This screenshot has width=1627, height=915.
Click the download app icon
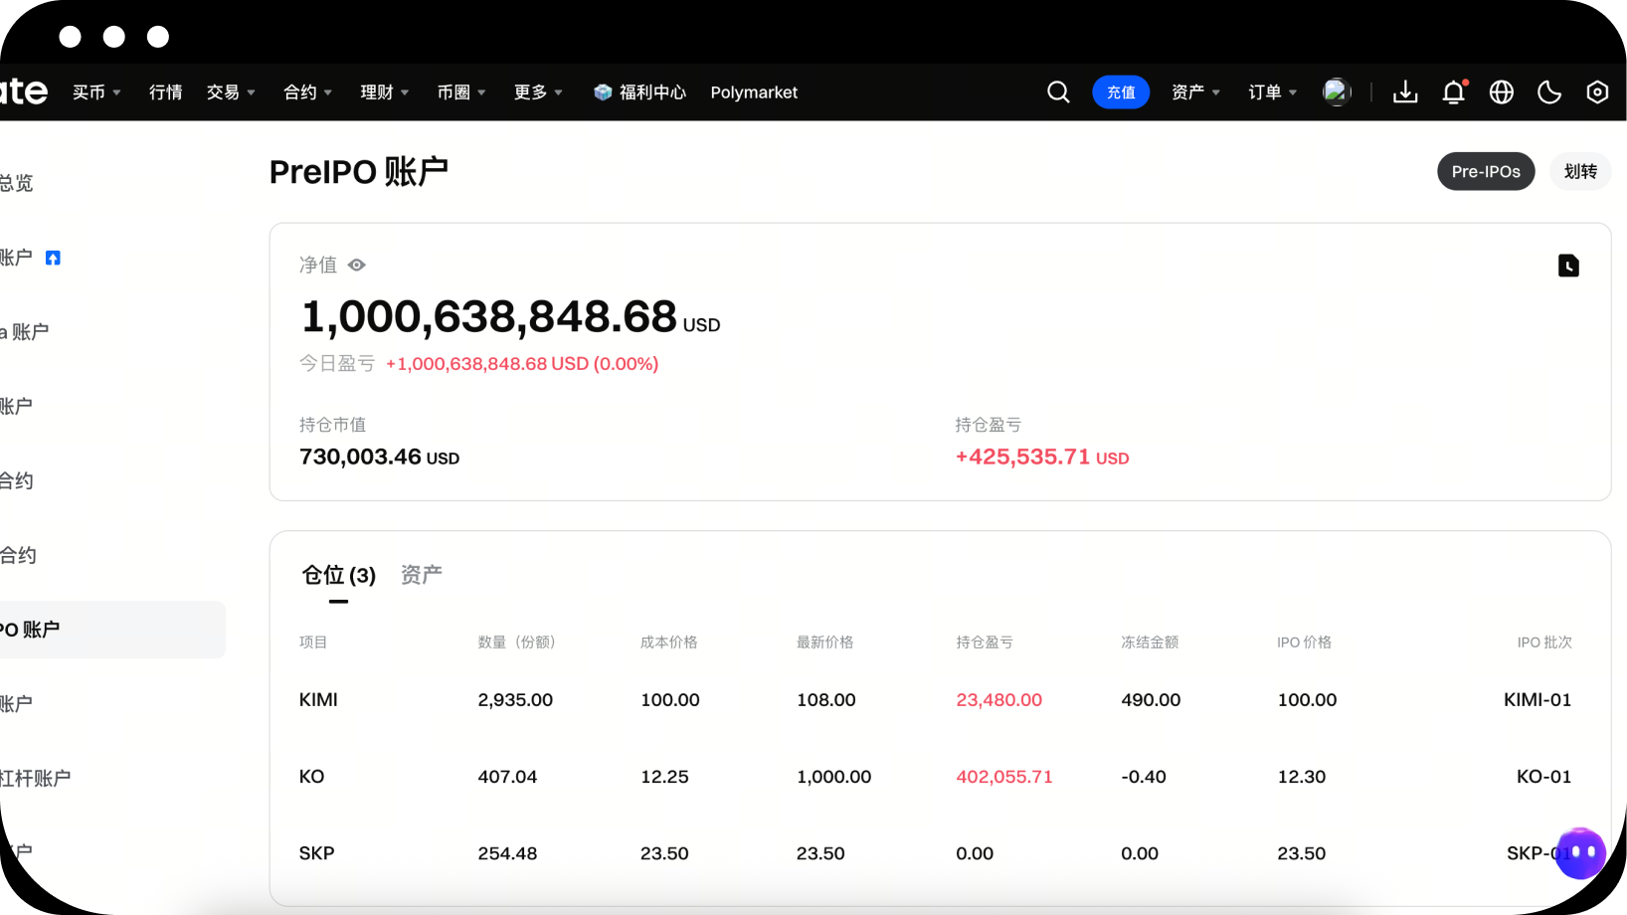coord(1405,92)
